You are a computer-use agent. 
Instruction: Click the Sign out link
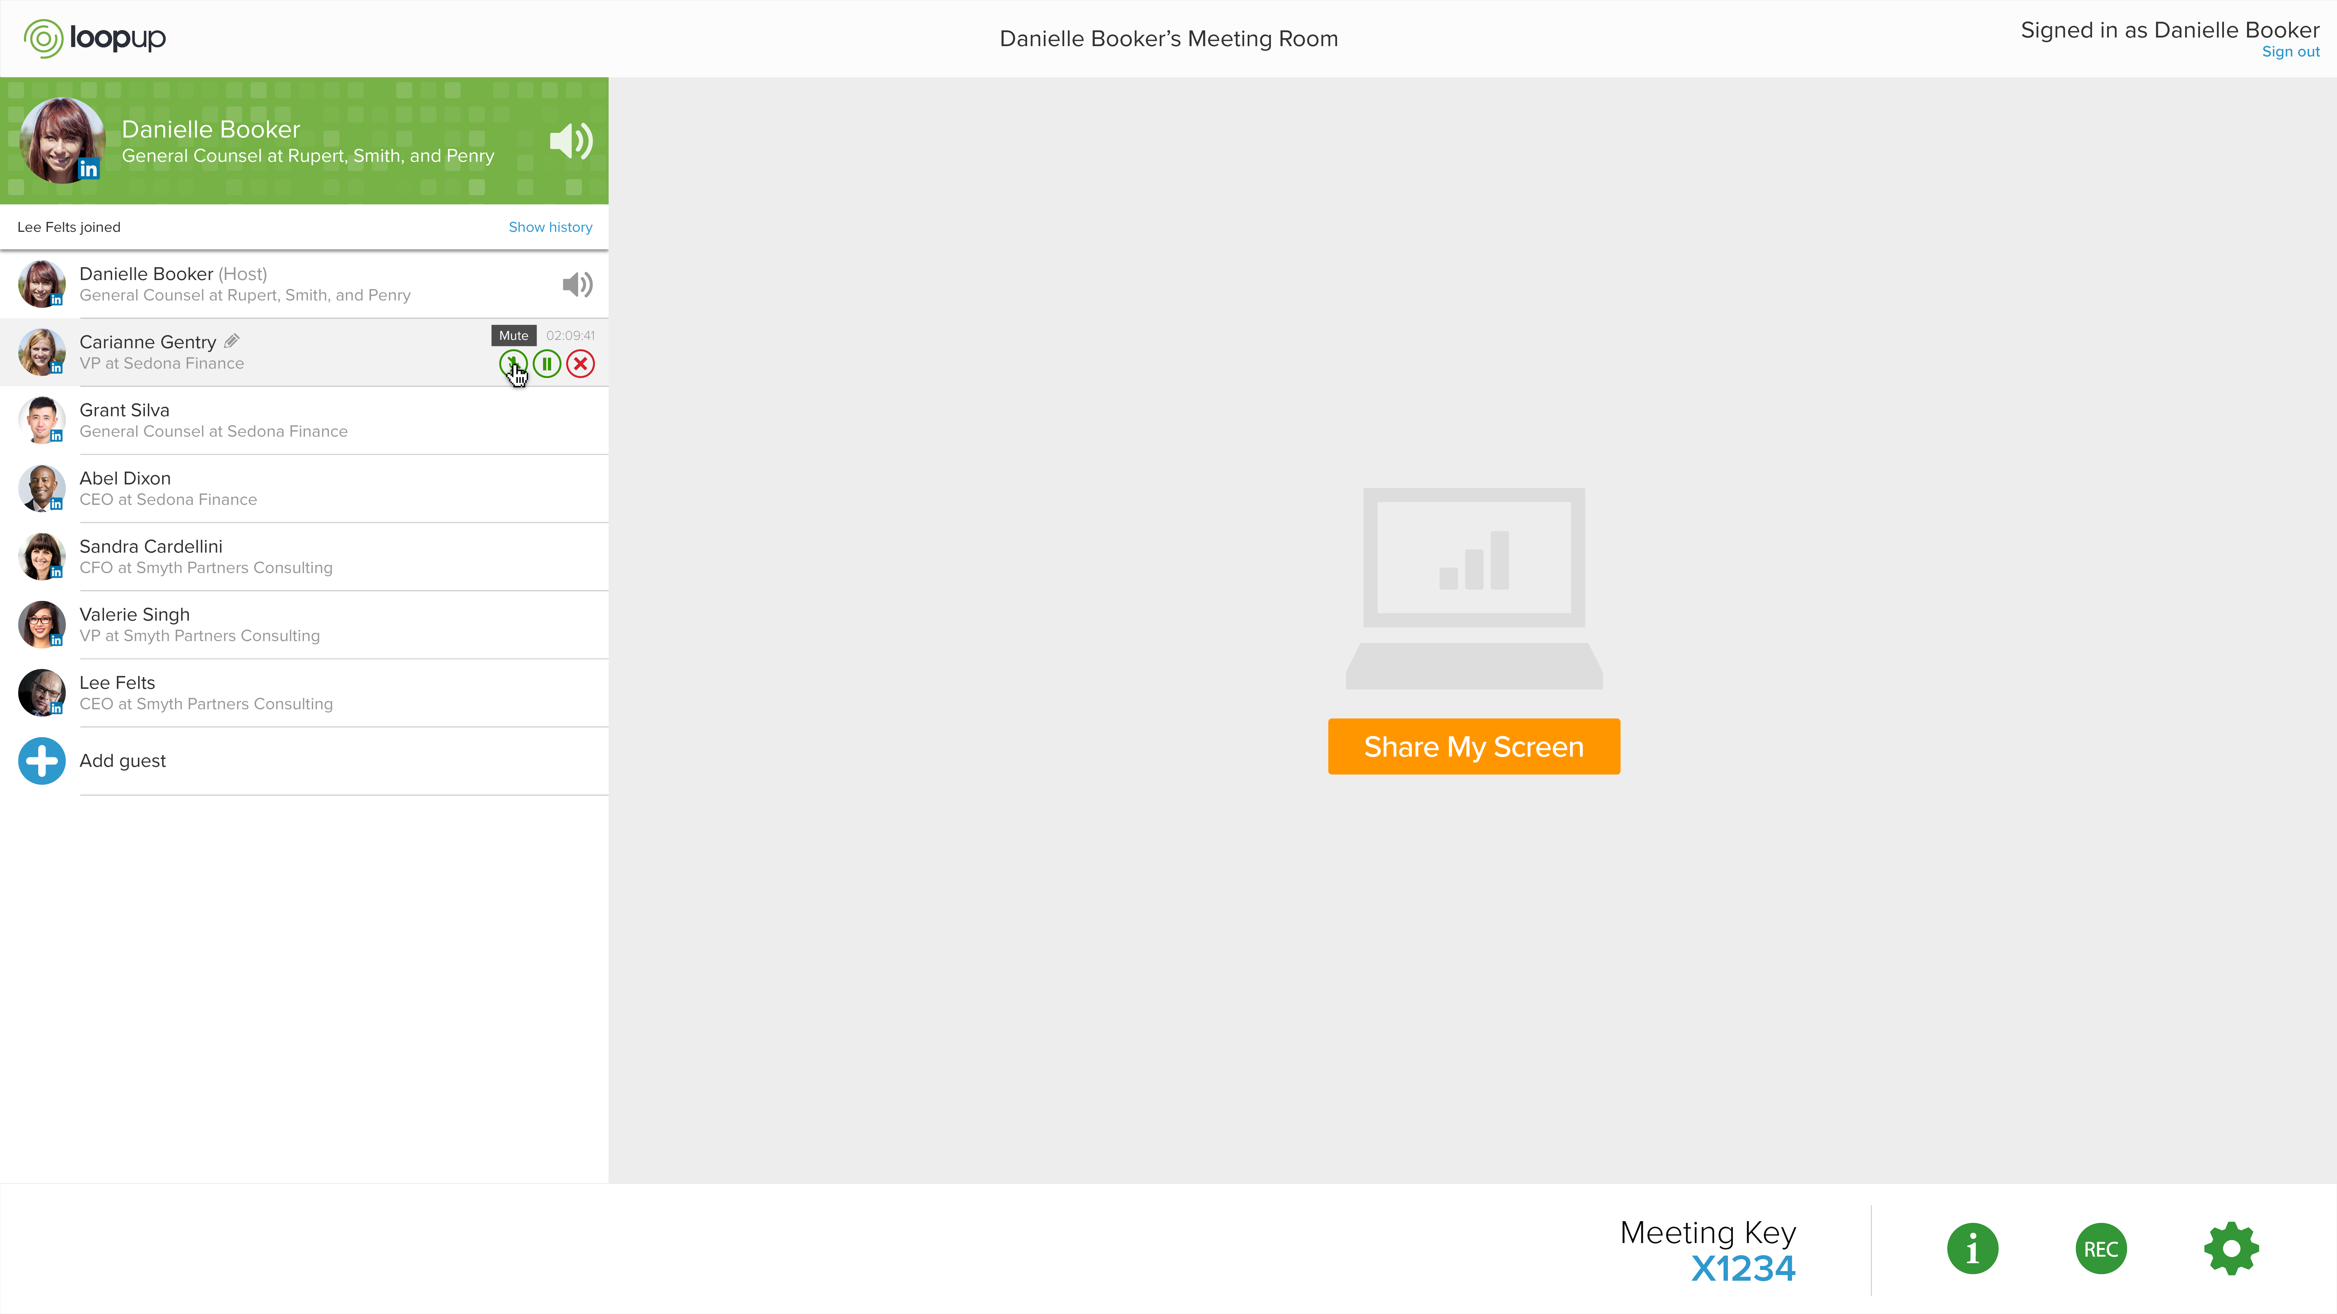click(2290, 52)
